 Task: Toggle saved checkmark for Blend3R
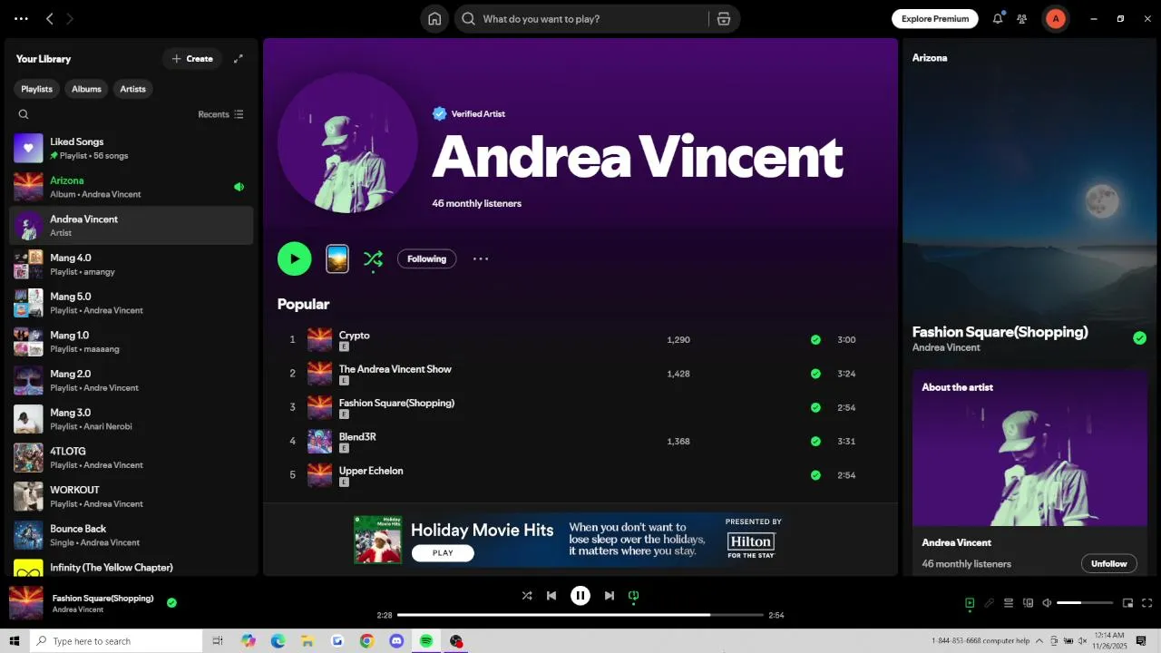[815, 442]
